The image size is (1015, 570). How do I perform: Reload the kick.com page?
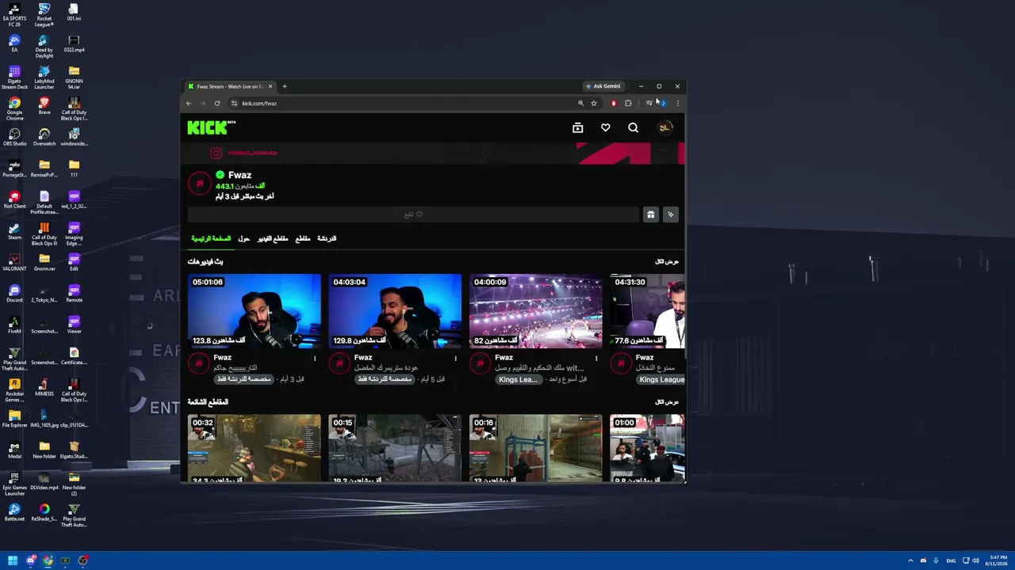point(216,103)
